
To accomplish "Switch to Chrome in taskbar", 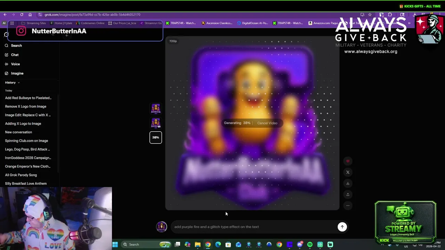I will click(208, 244).
